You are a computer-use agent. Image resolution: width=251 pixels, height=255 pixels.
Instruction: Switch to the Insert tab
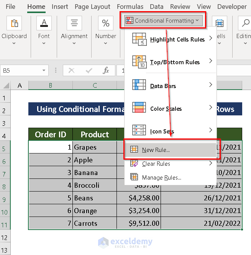point(60,7)
